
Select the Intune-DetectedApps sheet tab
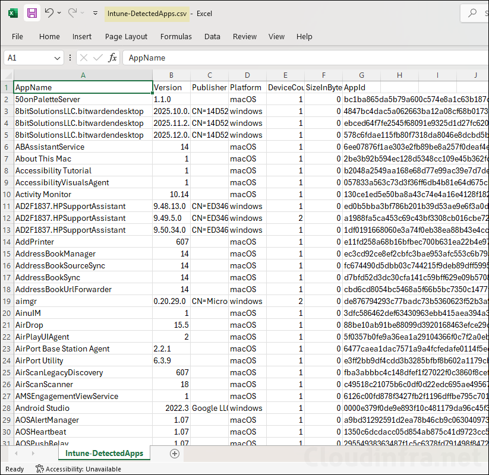tap(103, 453)
